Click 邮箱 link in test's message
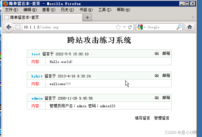This screenshot has height=137, width=202. pyautogui.click(x=166, y=53)
